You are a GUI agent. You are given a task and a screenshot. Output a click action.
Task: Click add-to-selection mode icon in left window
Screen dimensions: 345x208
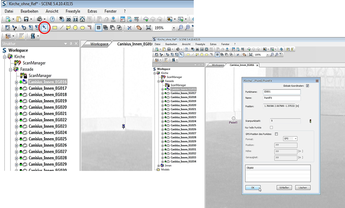[106, 28]
